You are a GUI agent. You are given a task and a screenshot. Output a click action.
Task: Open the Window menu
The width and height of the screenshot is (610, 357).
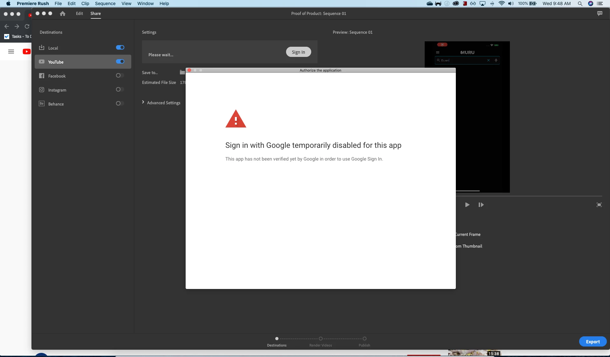(x=146, y=3)
